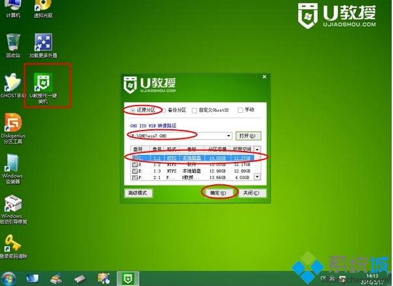Select the 备份分区 radio button
The height and width of the screenshot is (286, 393).
click(164, 110)
